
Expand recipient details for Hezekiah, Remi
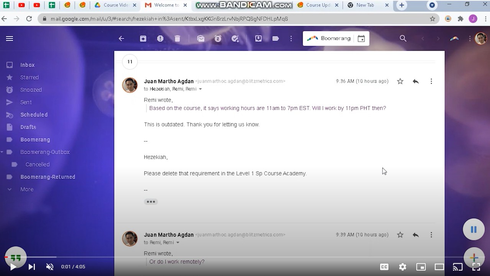coord(200,89)
